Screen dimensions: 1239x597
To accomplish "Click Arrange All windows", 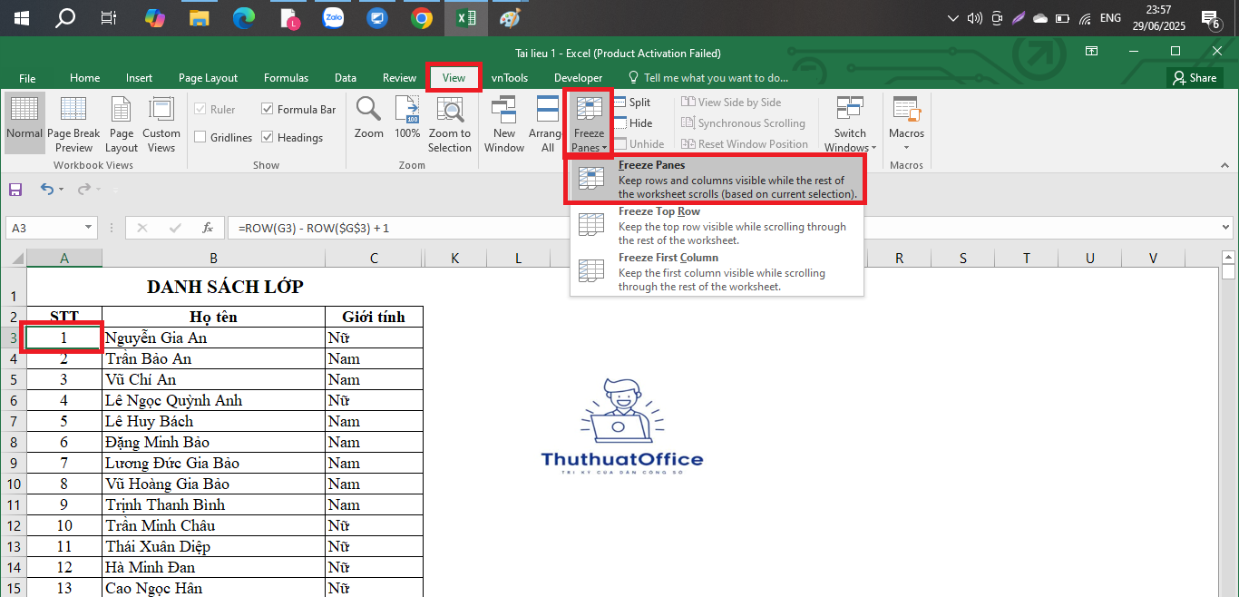I will (x=547, y=123).
